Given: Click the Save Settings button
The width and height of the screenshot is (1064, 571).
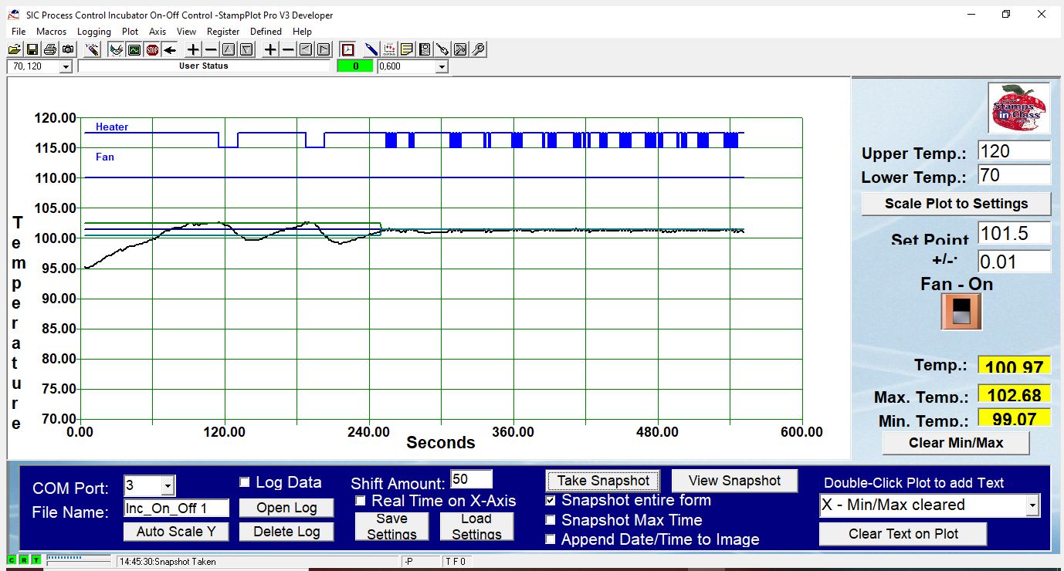Looking at the screenshot, I should (391, 526).
